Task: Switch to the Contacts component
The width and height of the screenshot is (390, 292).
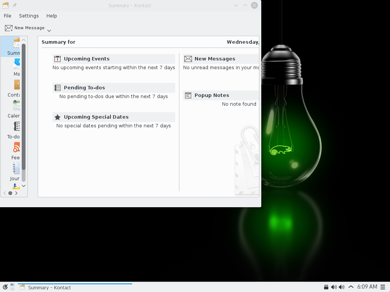Action: [15, 88]
